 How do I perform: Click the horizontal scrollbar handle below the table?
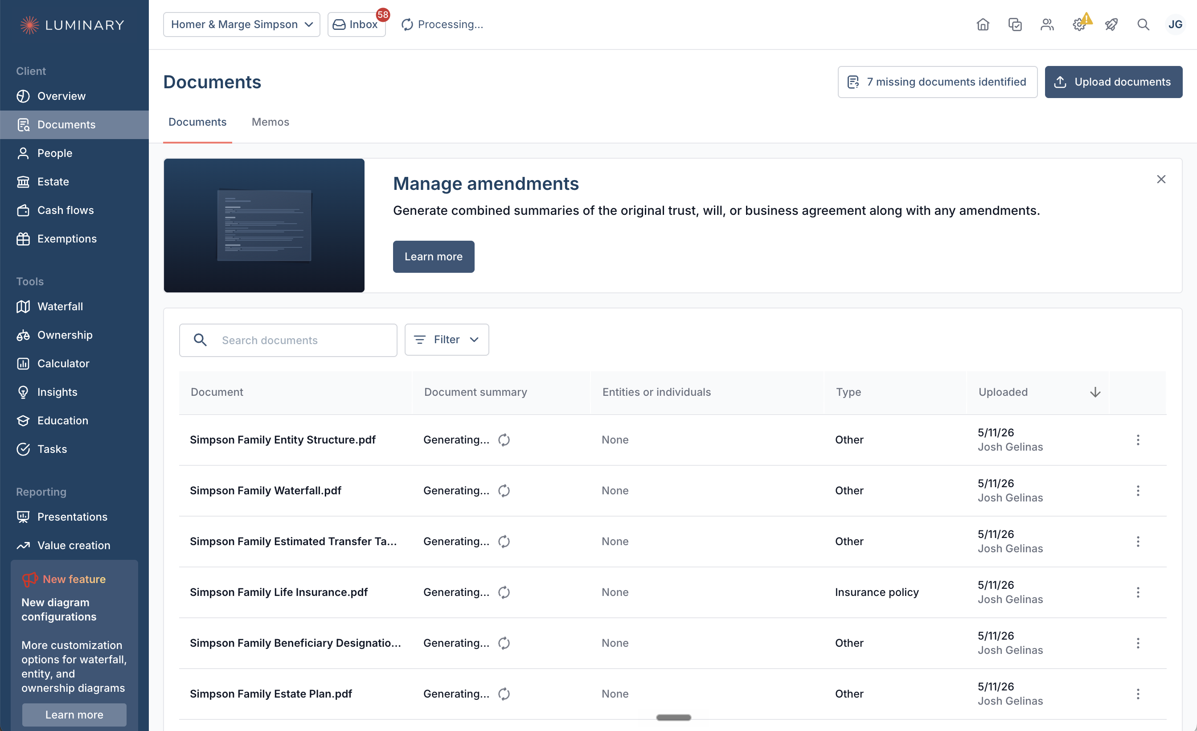point(673,717)
